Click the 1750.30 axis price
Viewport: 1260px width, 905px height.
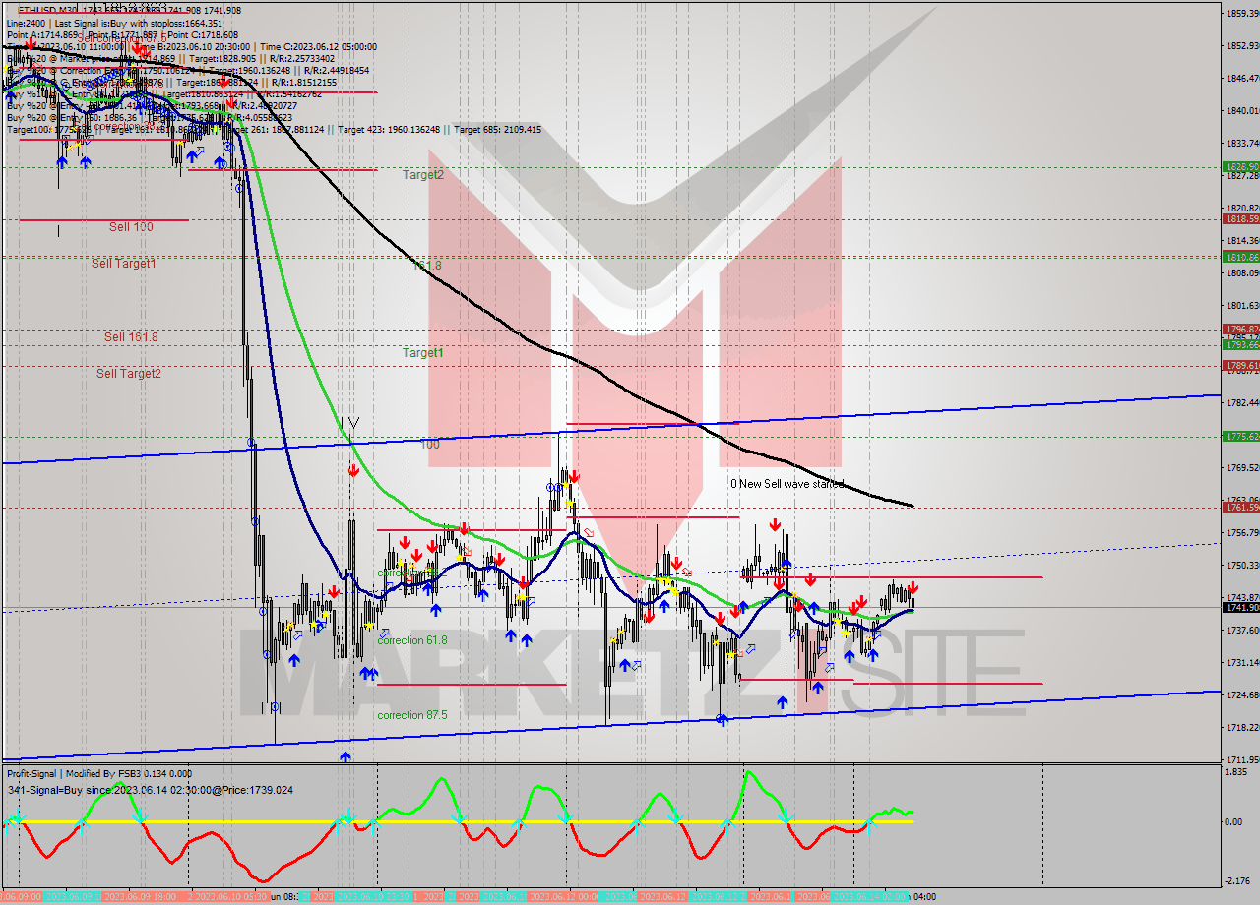1241,565
